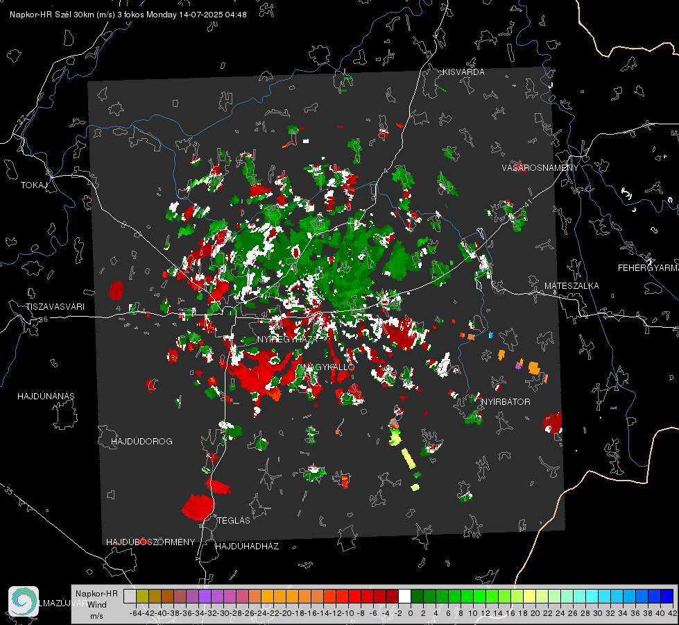Select the violet swatch above -34
679x625 pixels.
click(x=205, y=597)
